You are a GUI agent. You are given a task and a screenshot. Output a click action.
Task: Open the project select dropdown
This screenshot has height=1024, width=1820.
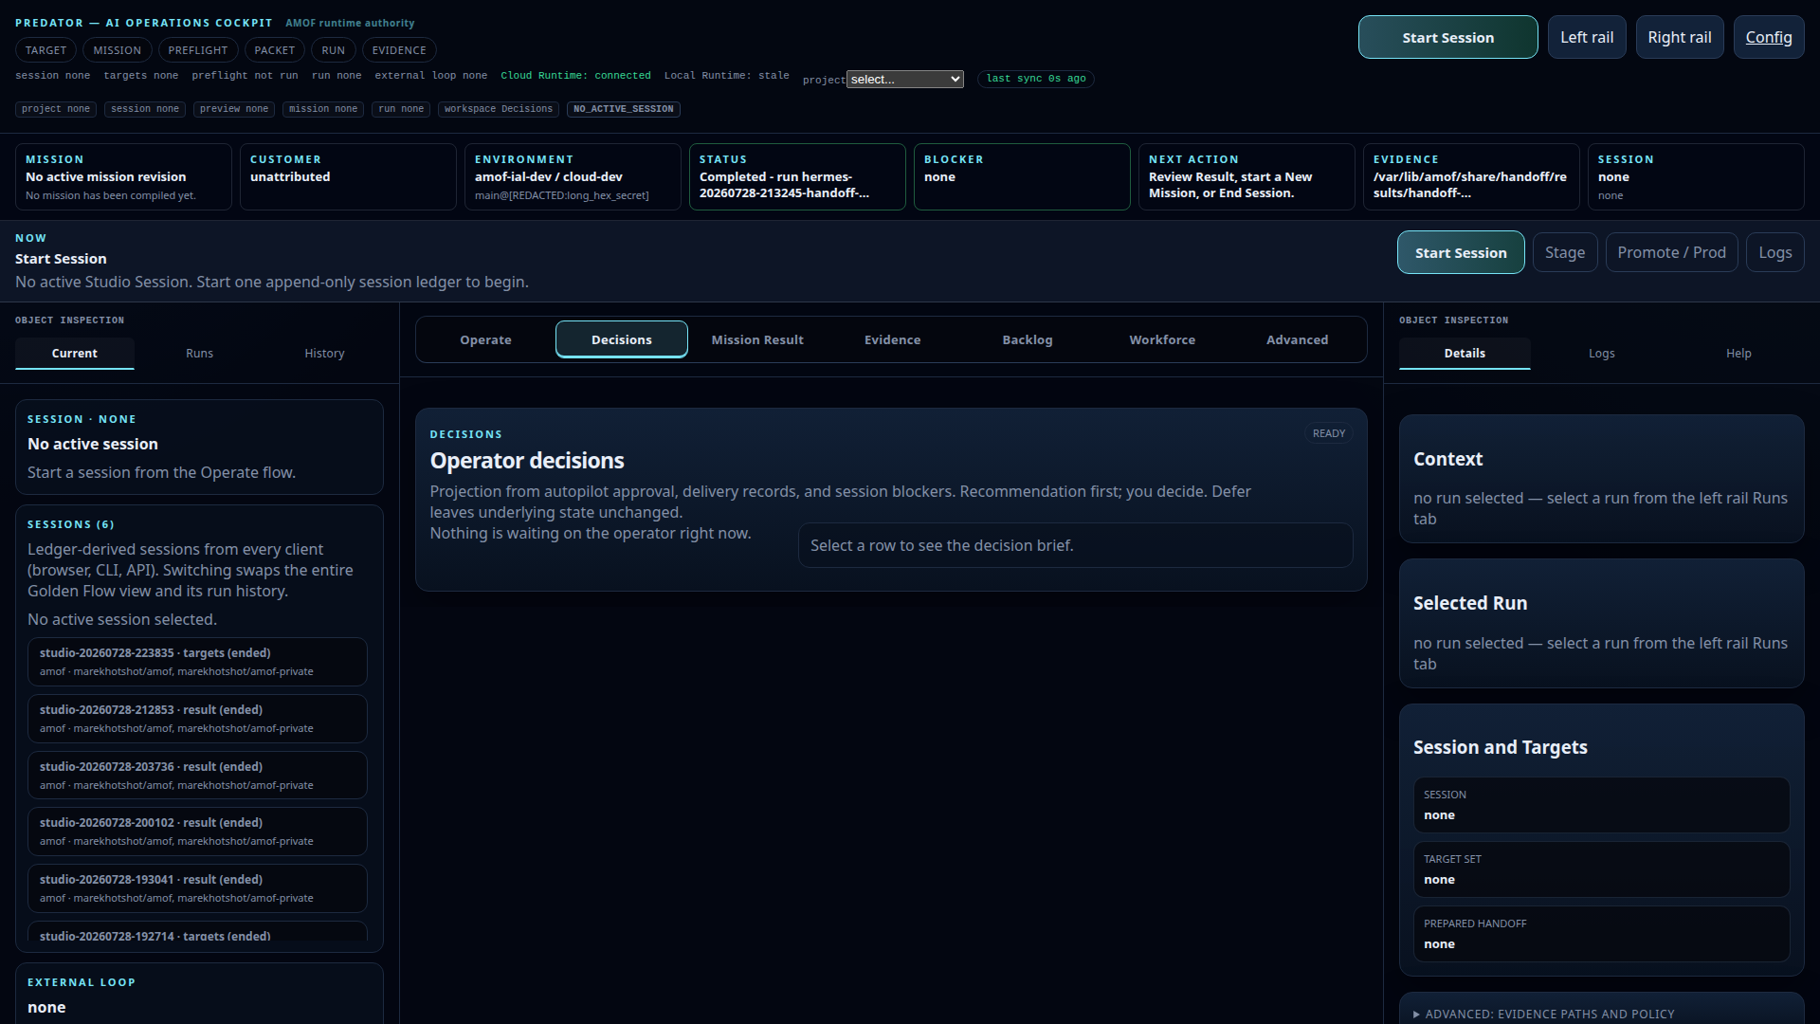[905, 80]
